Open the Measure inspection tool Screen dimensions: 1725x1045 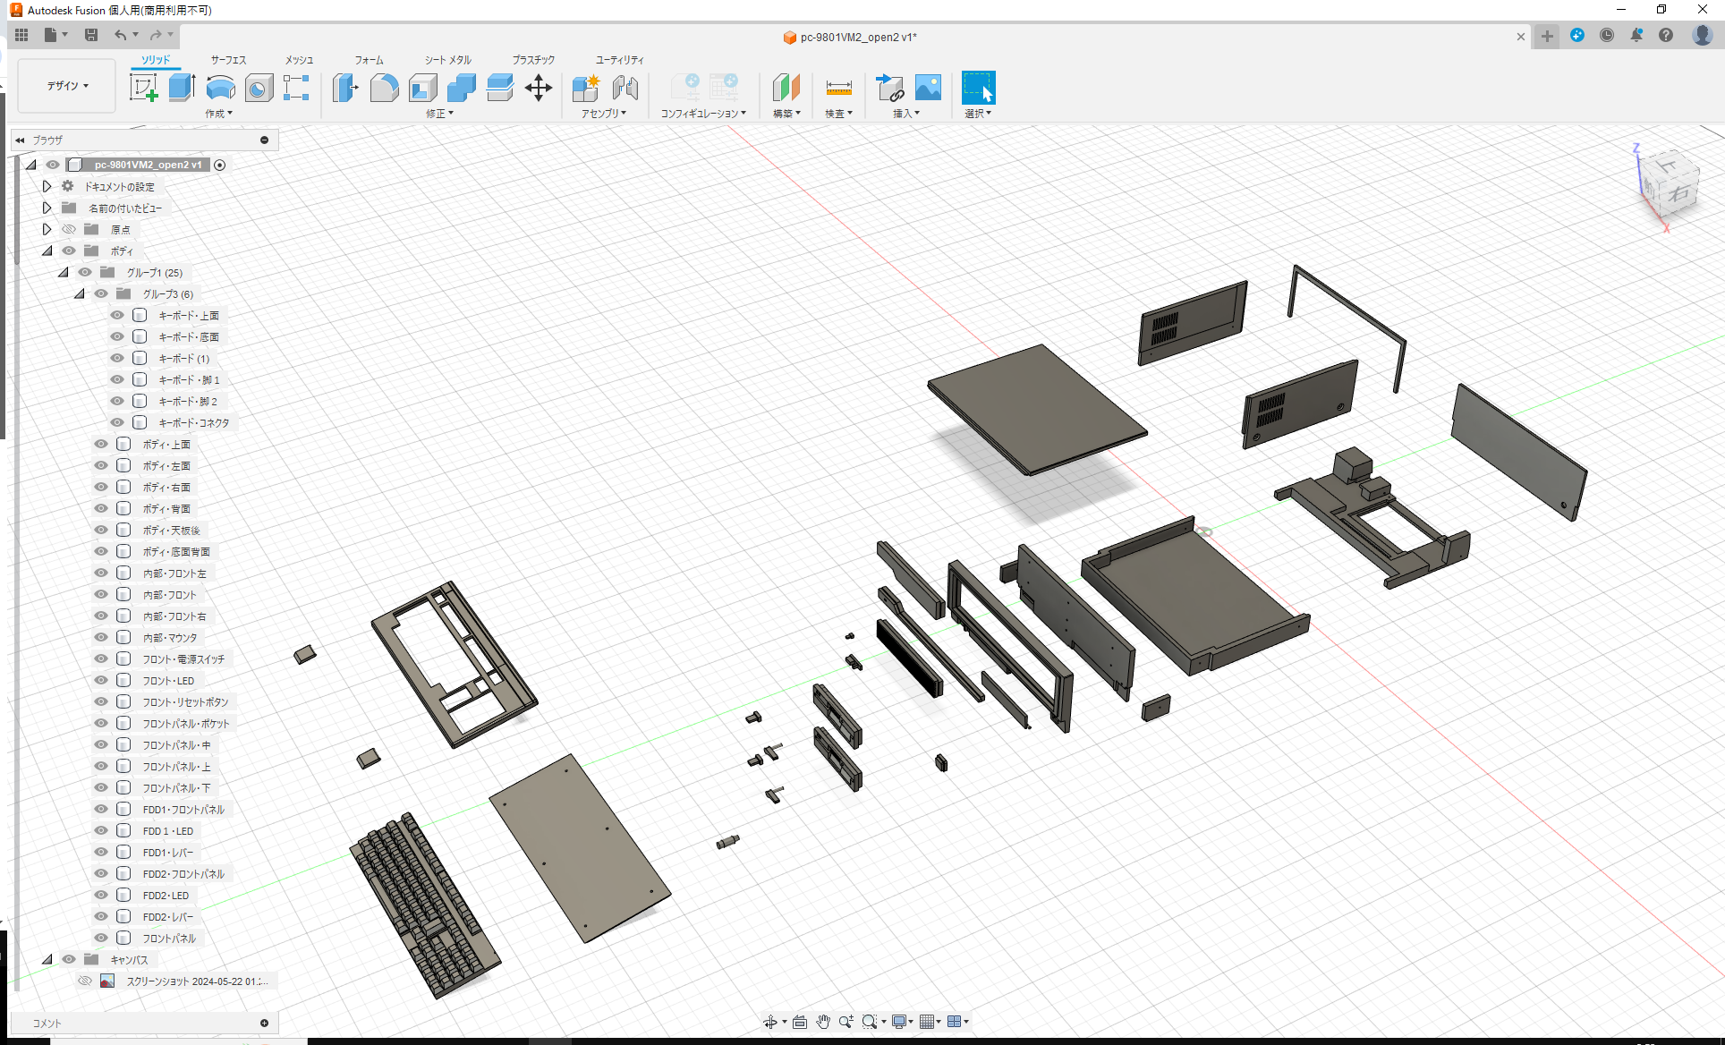coord(838,89)
